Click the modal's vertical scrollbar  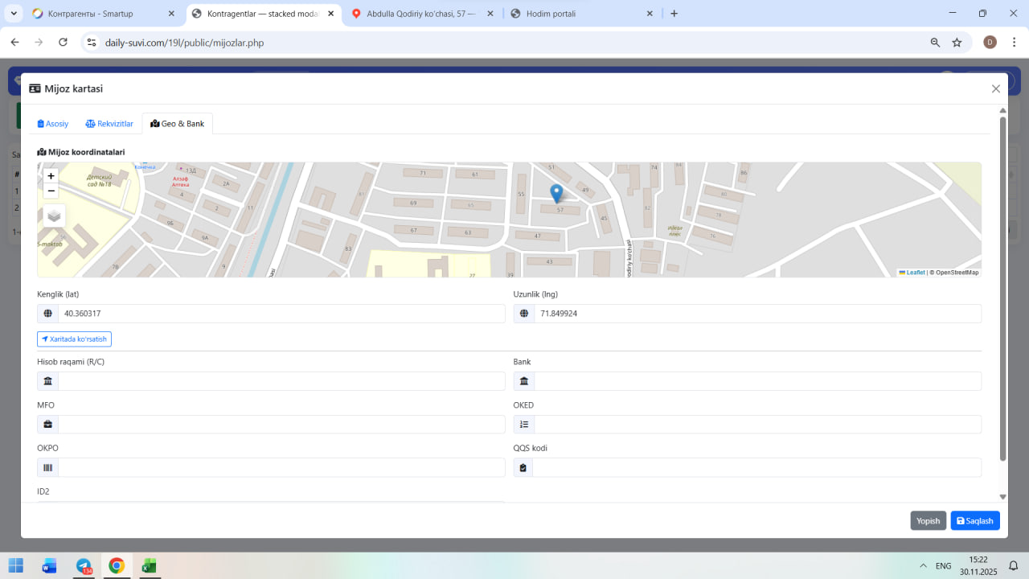tap(1002, 289)
